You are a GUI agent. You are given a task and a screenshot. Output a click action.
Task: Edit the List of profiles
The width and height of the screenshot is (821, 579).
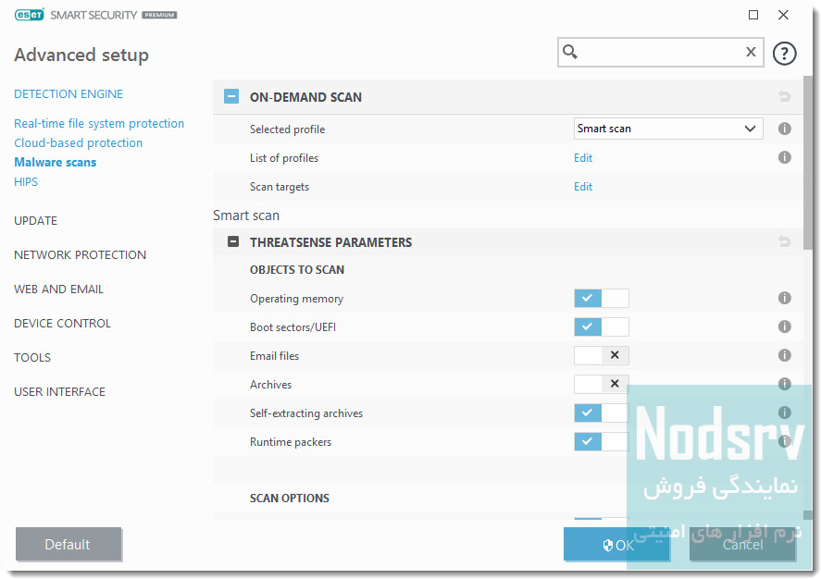pos(583,158)
